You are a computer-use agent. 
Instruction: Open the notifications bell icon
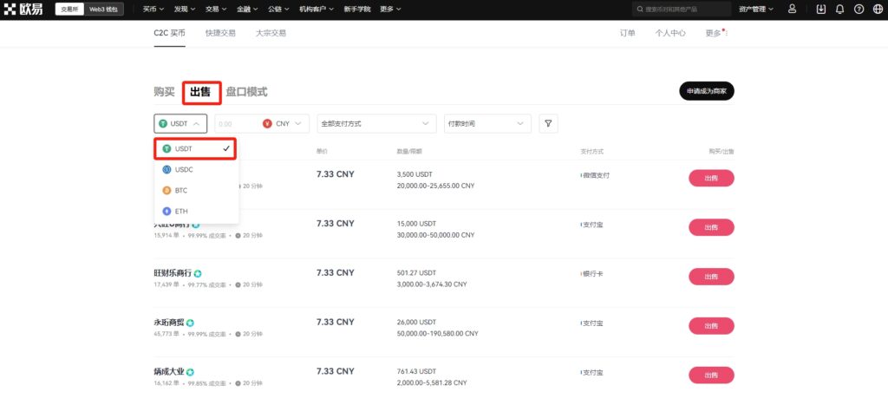pos(839,9)
